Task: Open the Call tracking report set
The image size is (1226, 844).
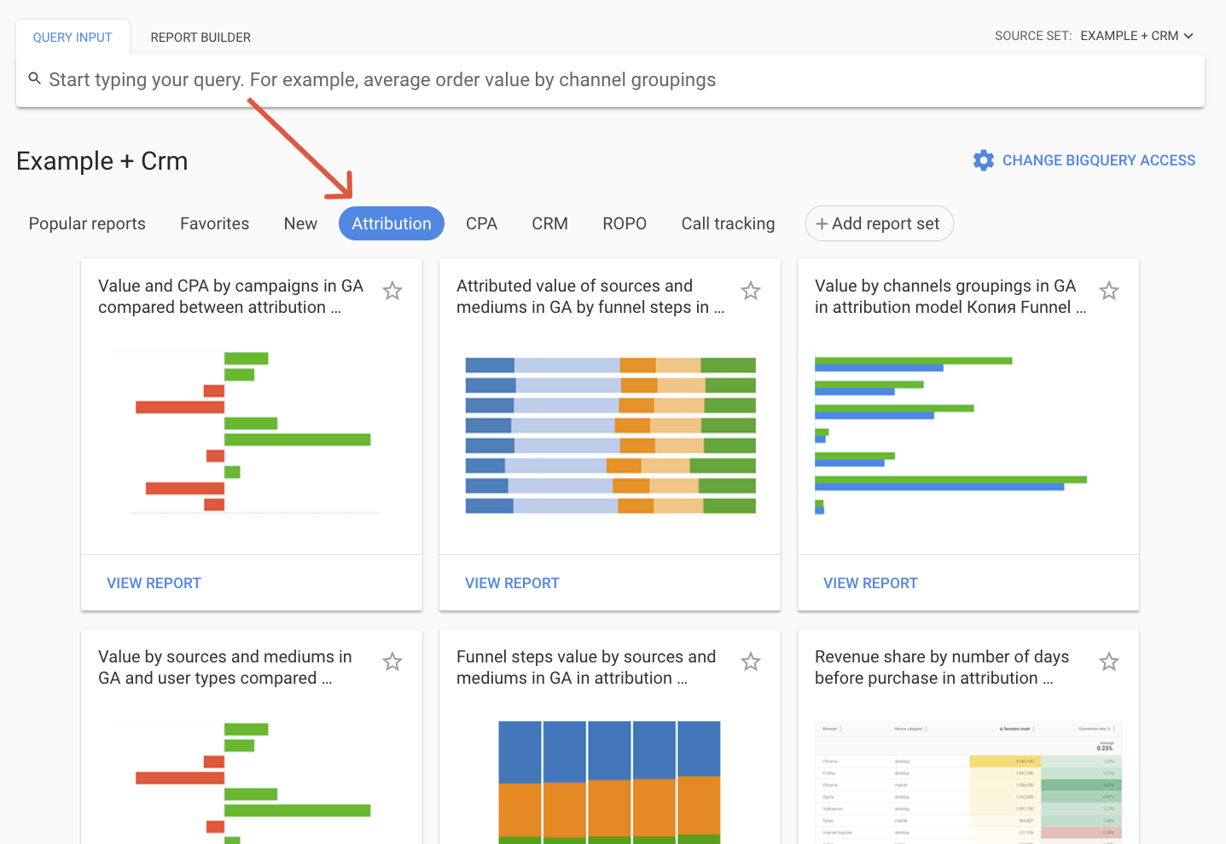Action: (x=728, y=223)
